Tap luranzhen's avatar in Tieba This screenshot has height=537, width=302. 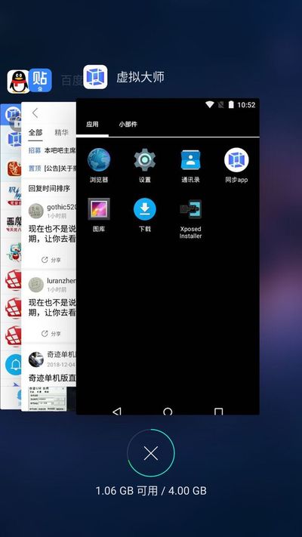(x=36, y=285)
